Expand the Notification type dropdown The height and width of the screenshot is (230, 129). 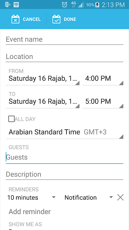coord(89,198)
